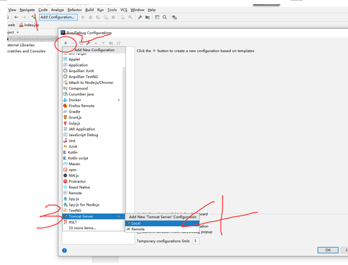Select Scratches and Consoles in project tree
This screenshot has width=348, height=265.
[26, 51]
